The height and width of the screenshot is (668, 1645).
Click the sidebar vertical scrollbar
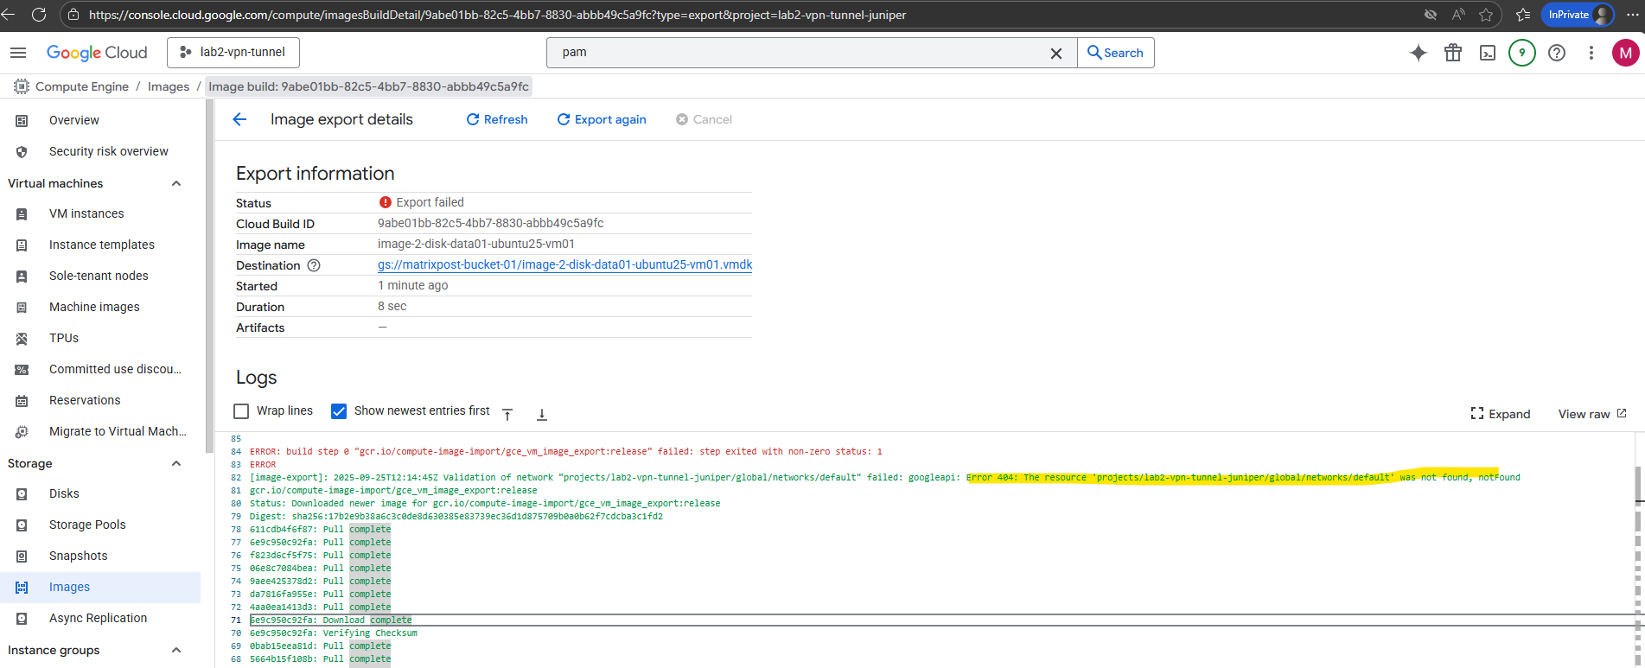tap(208, 277)
